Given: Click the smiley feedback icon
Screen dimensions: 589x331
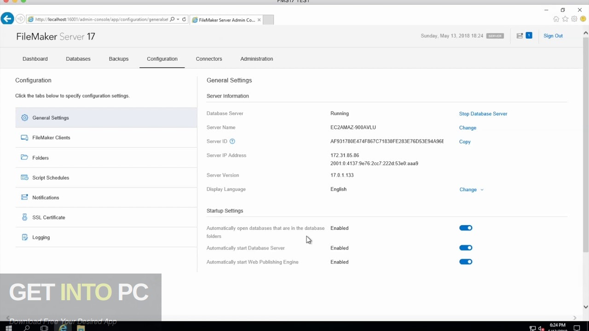Looking at the screenshot, I should pos(583,19).
